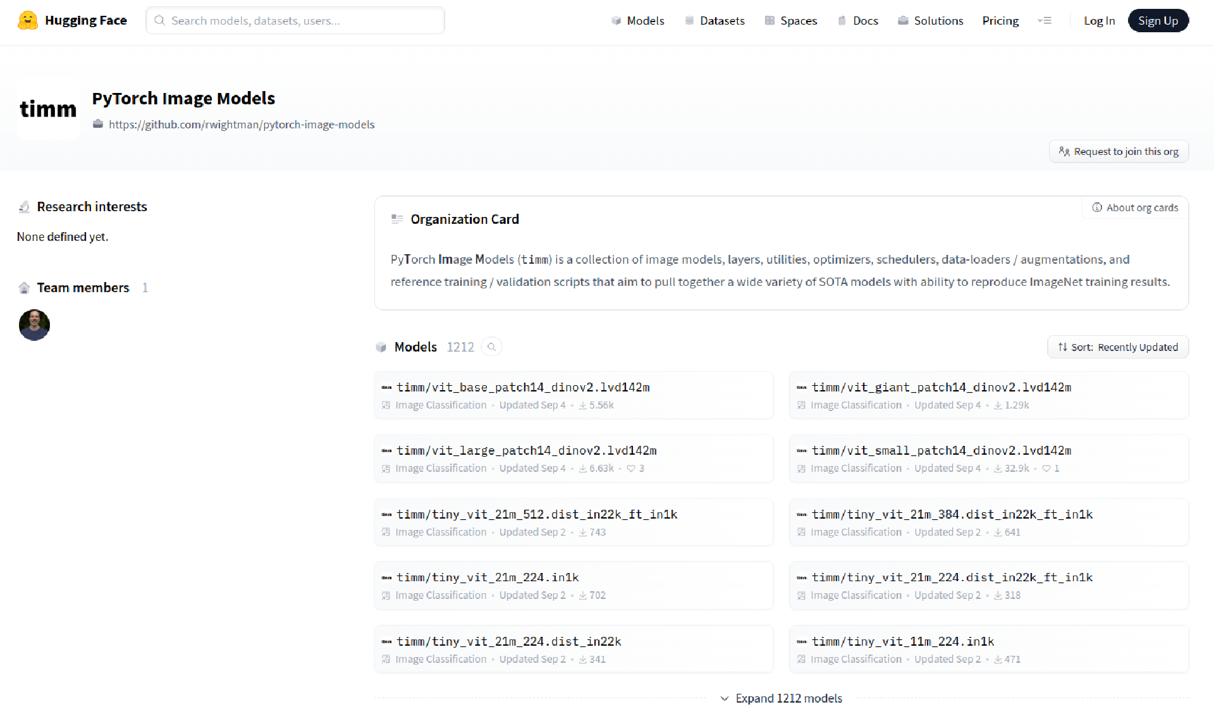Click the Sign Up button
The image size is (1214, 714).
tap(1158, 20)
